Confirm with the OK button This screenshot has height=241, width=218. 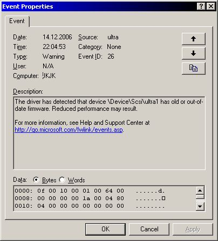105,229
